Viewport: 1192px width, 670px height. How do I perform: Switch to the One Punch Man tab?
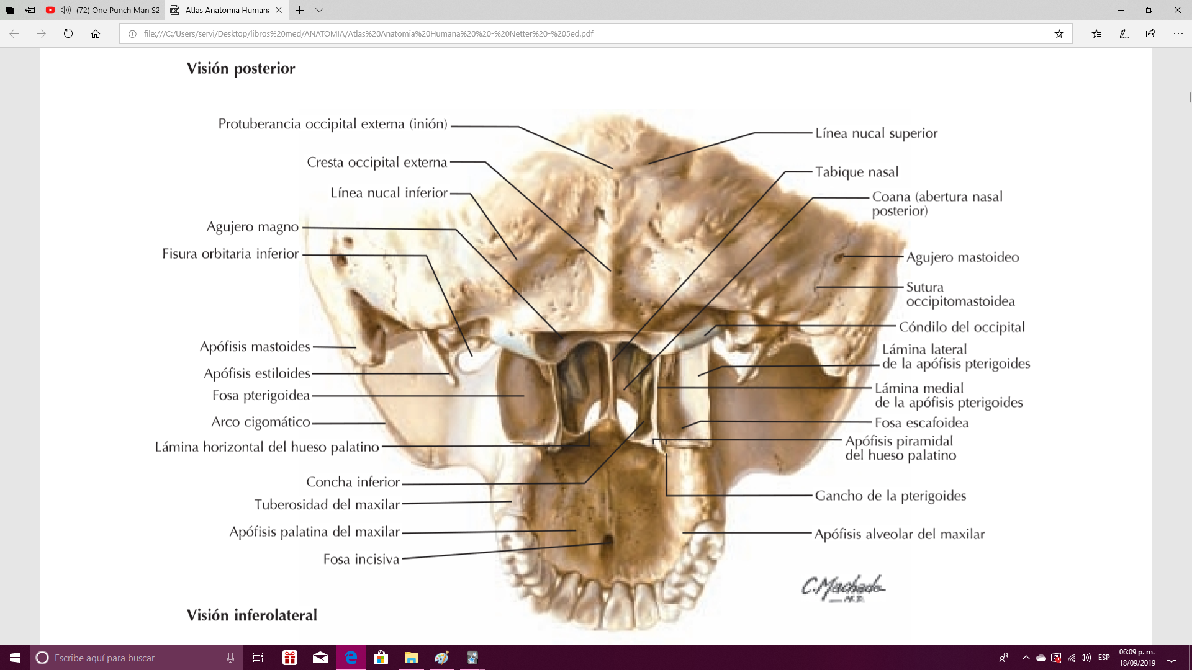pyautogui.click(x=118, y=10)
